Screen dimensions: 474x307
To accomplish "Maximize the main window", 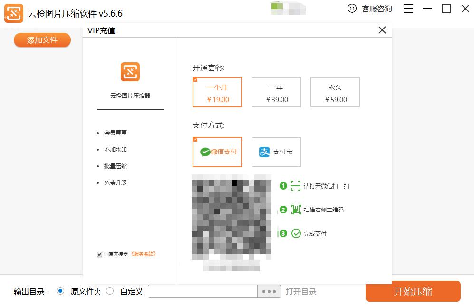I will coord(446,9).
